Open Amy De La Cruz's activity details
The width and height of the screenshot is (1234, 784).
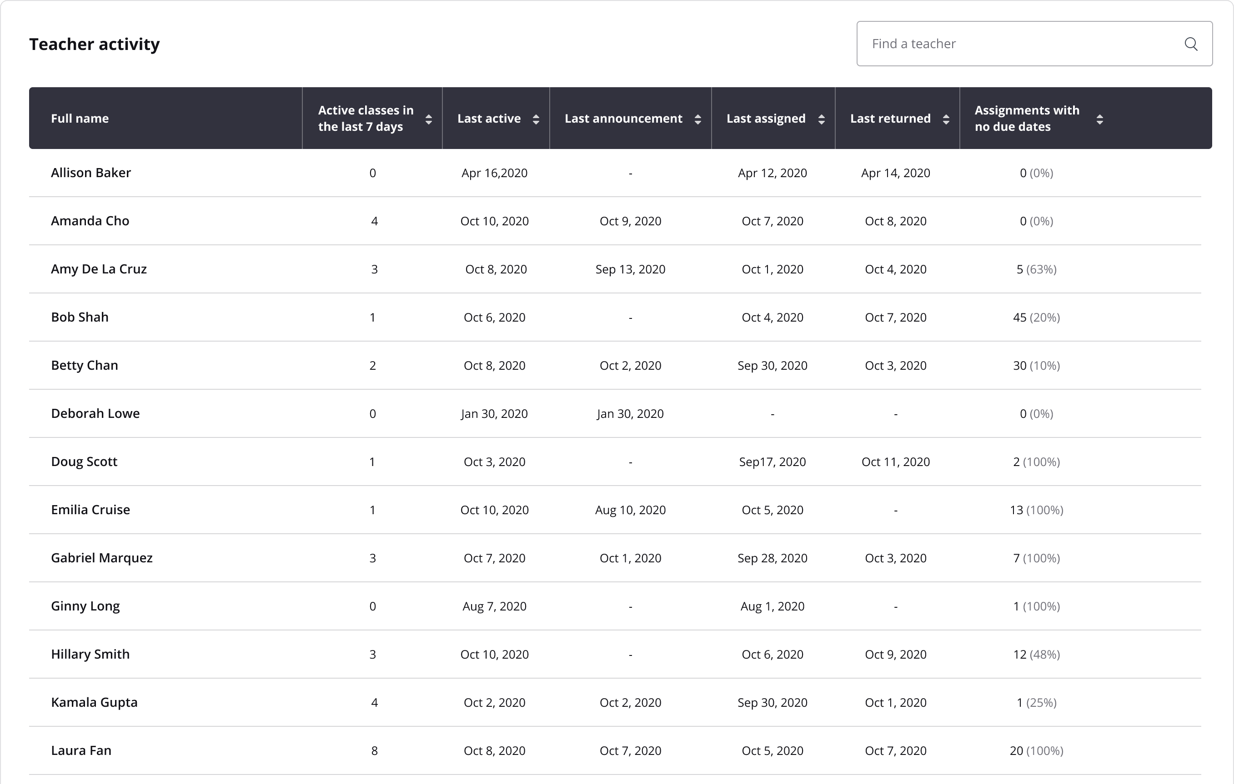pyautogui.click(x=98, y=268)
